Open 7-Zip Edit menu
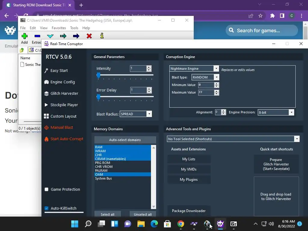 tap(32, 28)
